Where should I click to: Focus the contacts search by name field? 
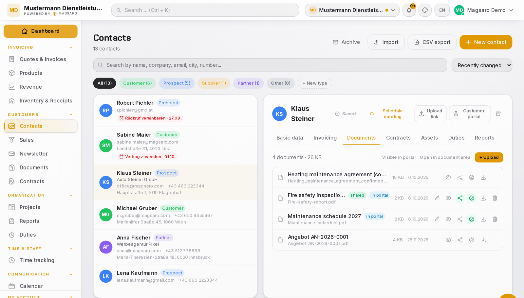pyautogui.click(x=270, y=65)
